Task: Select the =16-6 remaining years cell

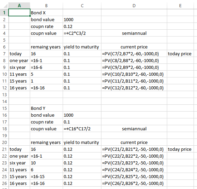Action: [46, 68]
